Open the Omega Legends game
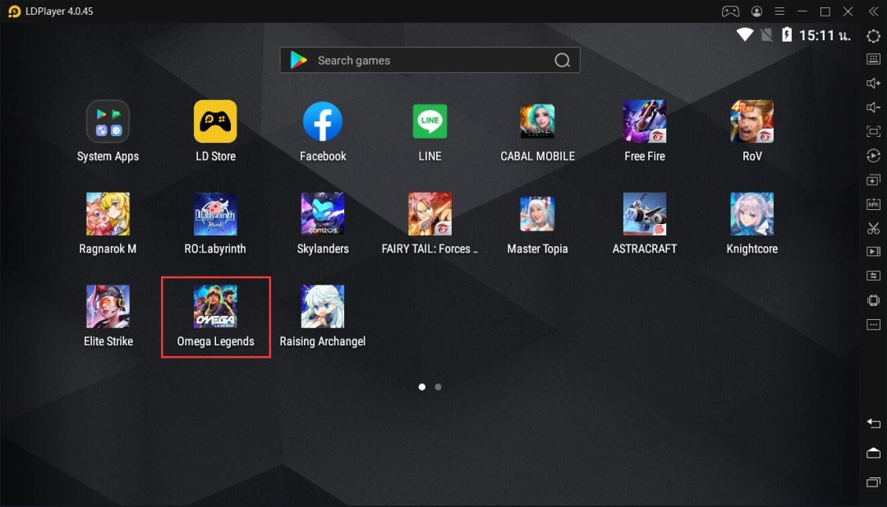This screenshot has height=507, width=887. click(214, 306)
